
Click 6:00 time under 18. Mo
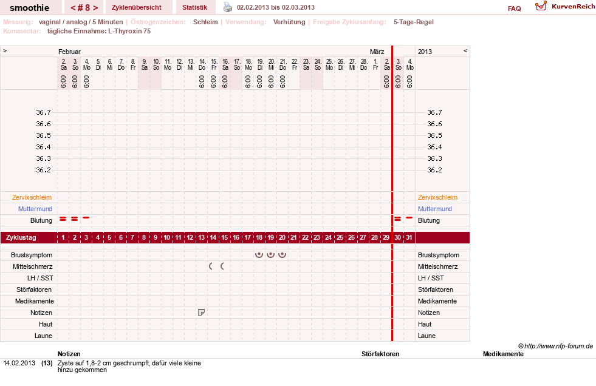(248, 81)
